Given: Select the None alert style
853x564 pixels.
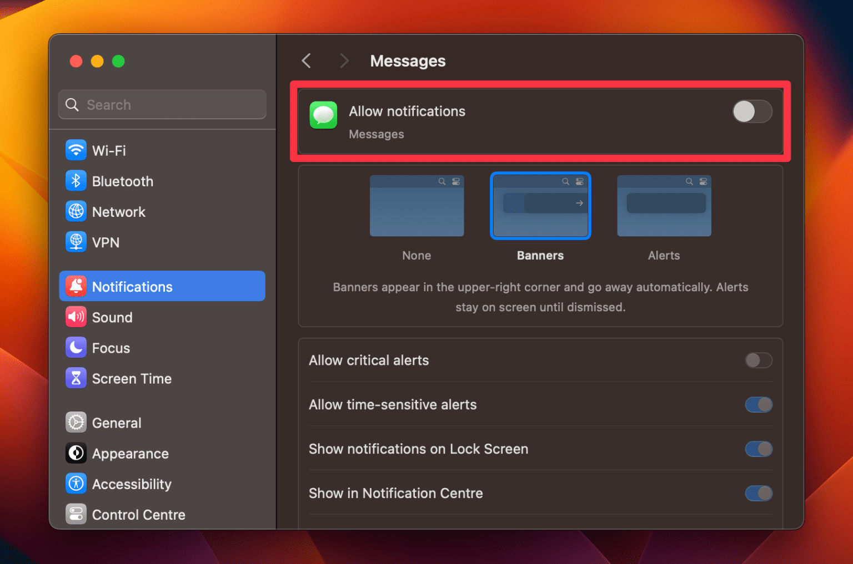Looking at the screenshot, I should [417, 206].
